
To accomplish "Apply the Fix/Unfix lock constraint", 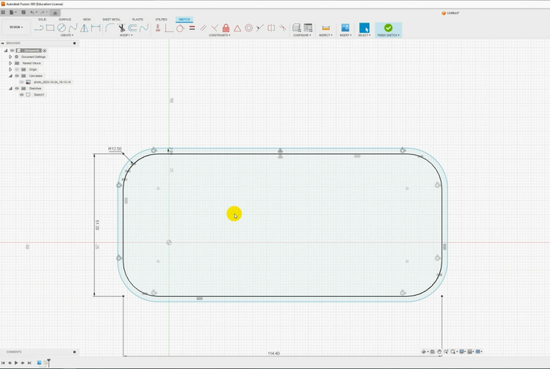I will click(225, 28).
